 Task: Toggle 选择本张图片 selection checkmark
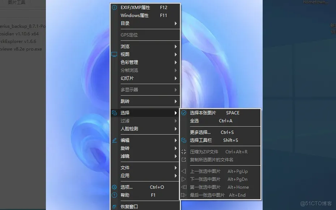pos(184,113)
